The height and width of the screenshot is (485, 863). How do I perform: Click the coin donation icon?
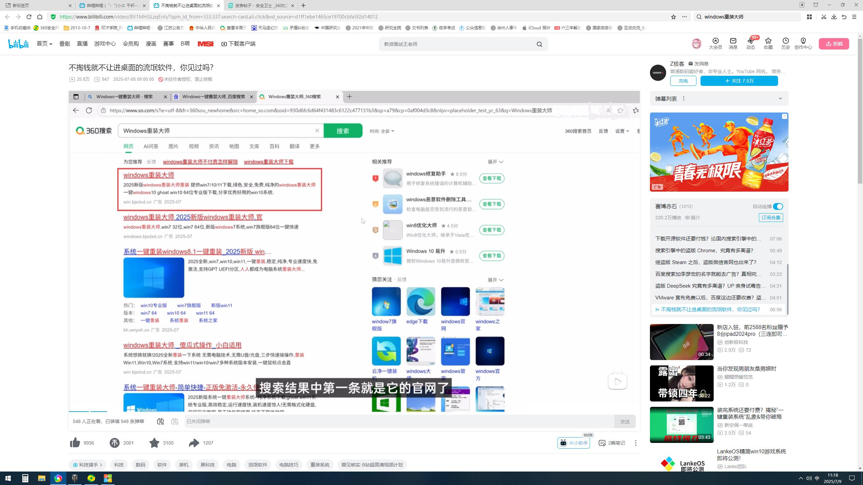point(115,443)
